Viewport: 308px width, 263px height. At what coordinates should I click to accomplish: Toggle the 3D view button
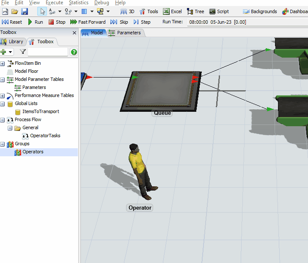click(127, 11)
